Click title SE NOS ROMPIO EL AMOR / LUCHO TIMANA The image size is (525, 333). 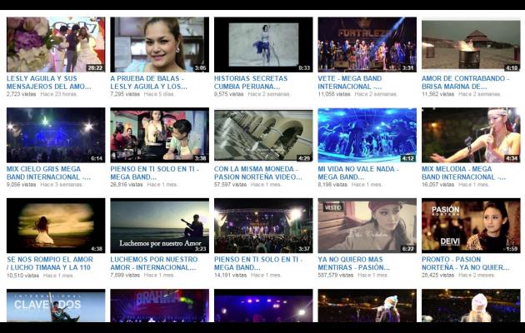click(x=50, y=263)
